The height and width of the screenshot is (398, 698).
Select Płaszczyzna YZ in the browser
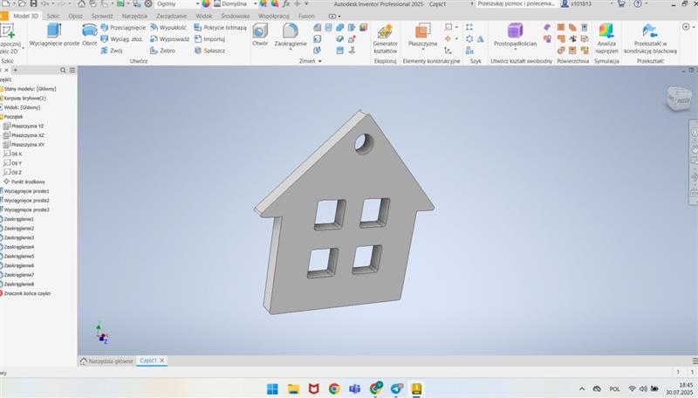(24, 126)
